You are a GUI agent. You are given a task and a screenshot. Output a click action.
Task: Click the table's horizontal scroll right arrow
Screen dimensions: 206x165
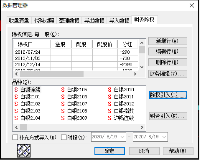pyautogui.click(x=135, y=74)
